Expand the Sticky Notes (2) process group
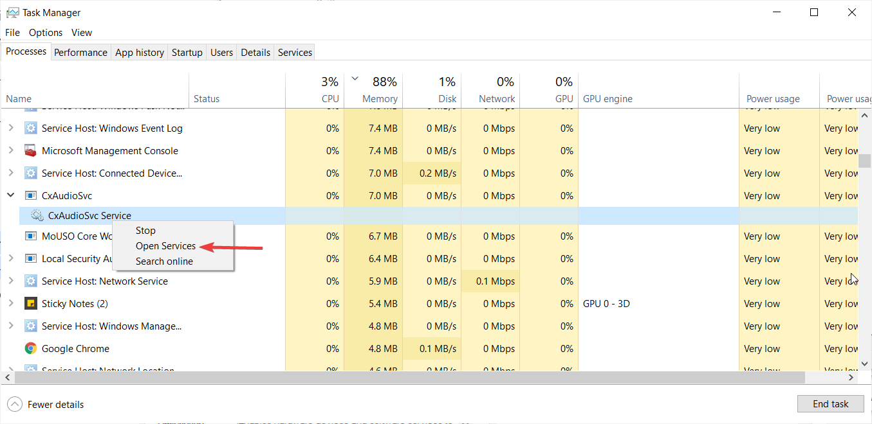Viewport: 872px width, 424px height. (x=11, y=304)
